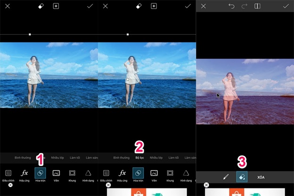Select Hòa trộn blend tool on the left screen
Image resolution: width=294 pixels, height=196 pixels.
pyautogui.click(x=41, y=175)
